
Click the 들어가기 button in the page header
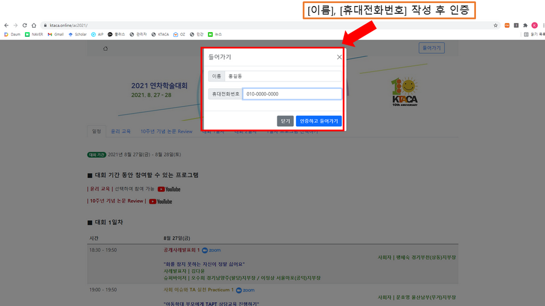coord(431,48)
